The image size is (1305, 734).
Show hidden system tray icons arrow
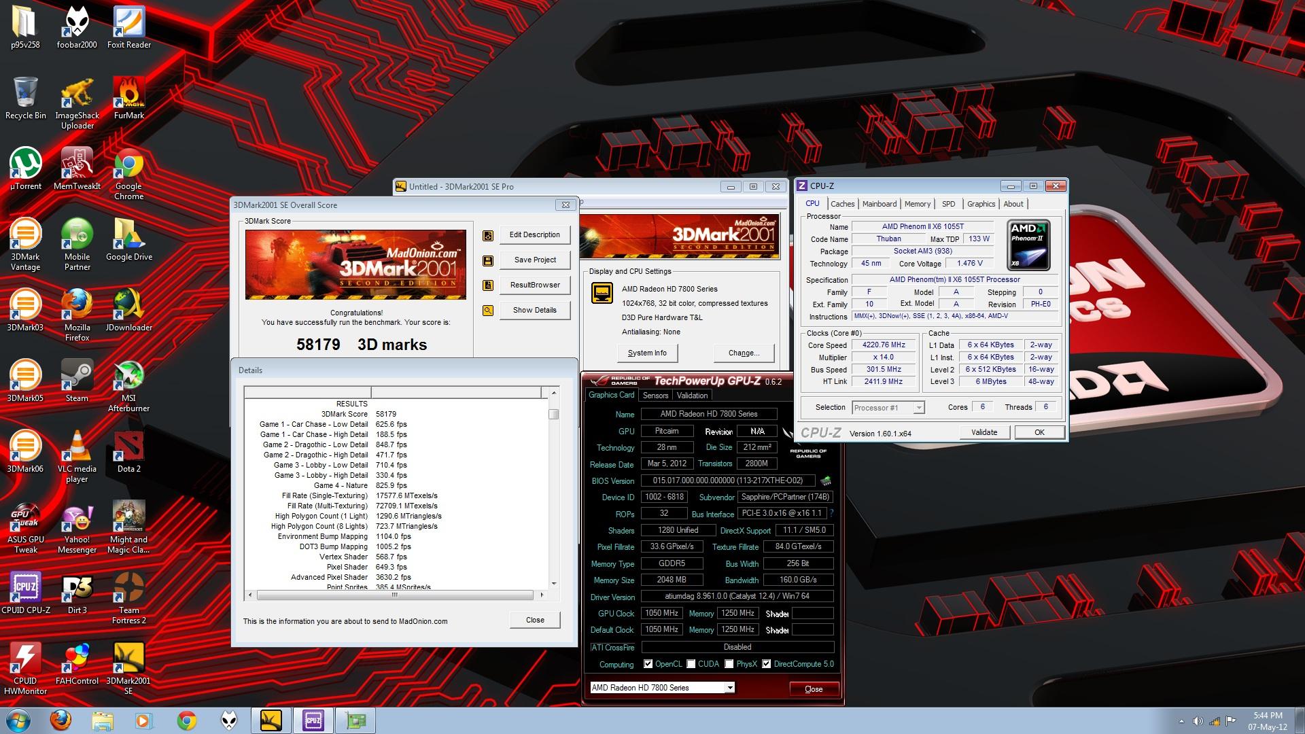[x=1181, y=721]
